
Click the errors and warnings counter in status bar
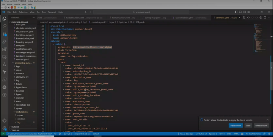[68, 134]
